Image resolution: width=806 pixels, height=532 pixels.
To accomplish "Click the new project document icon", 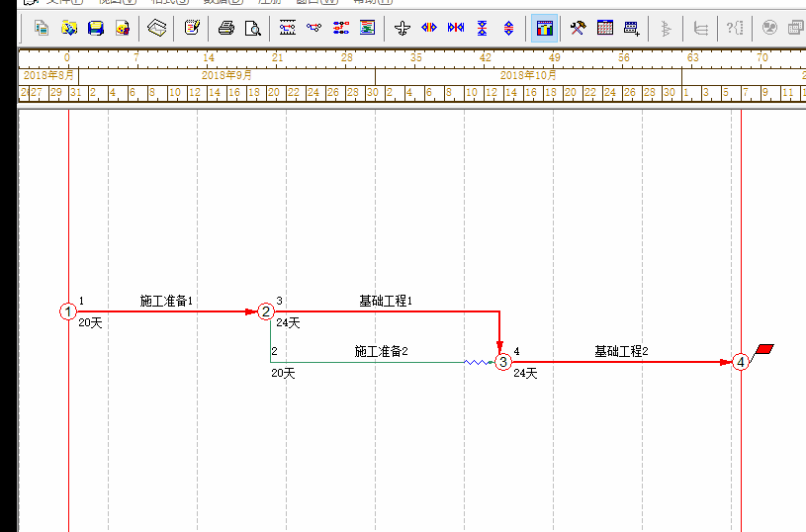I will tap(42, 28).
